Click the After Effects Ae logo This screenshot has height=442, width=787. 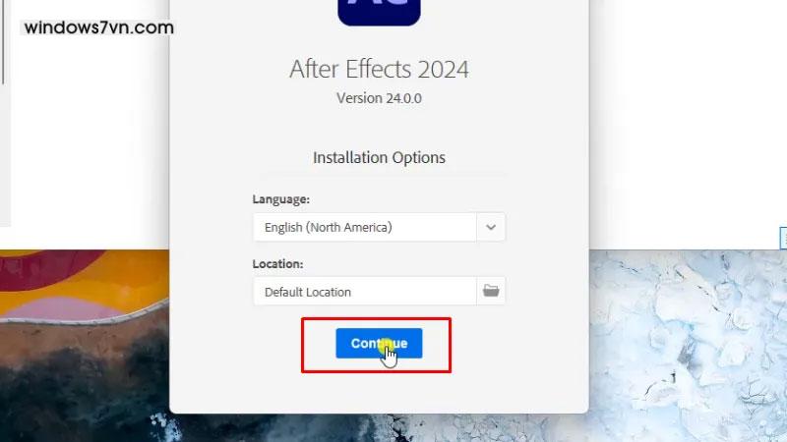[379, 10]
